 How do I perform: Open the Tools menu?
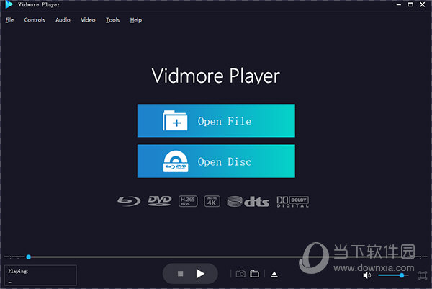(x=113, y=20)
